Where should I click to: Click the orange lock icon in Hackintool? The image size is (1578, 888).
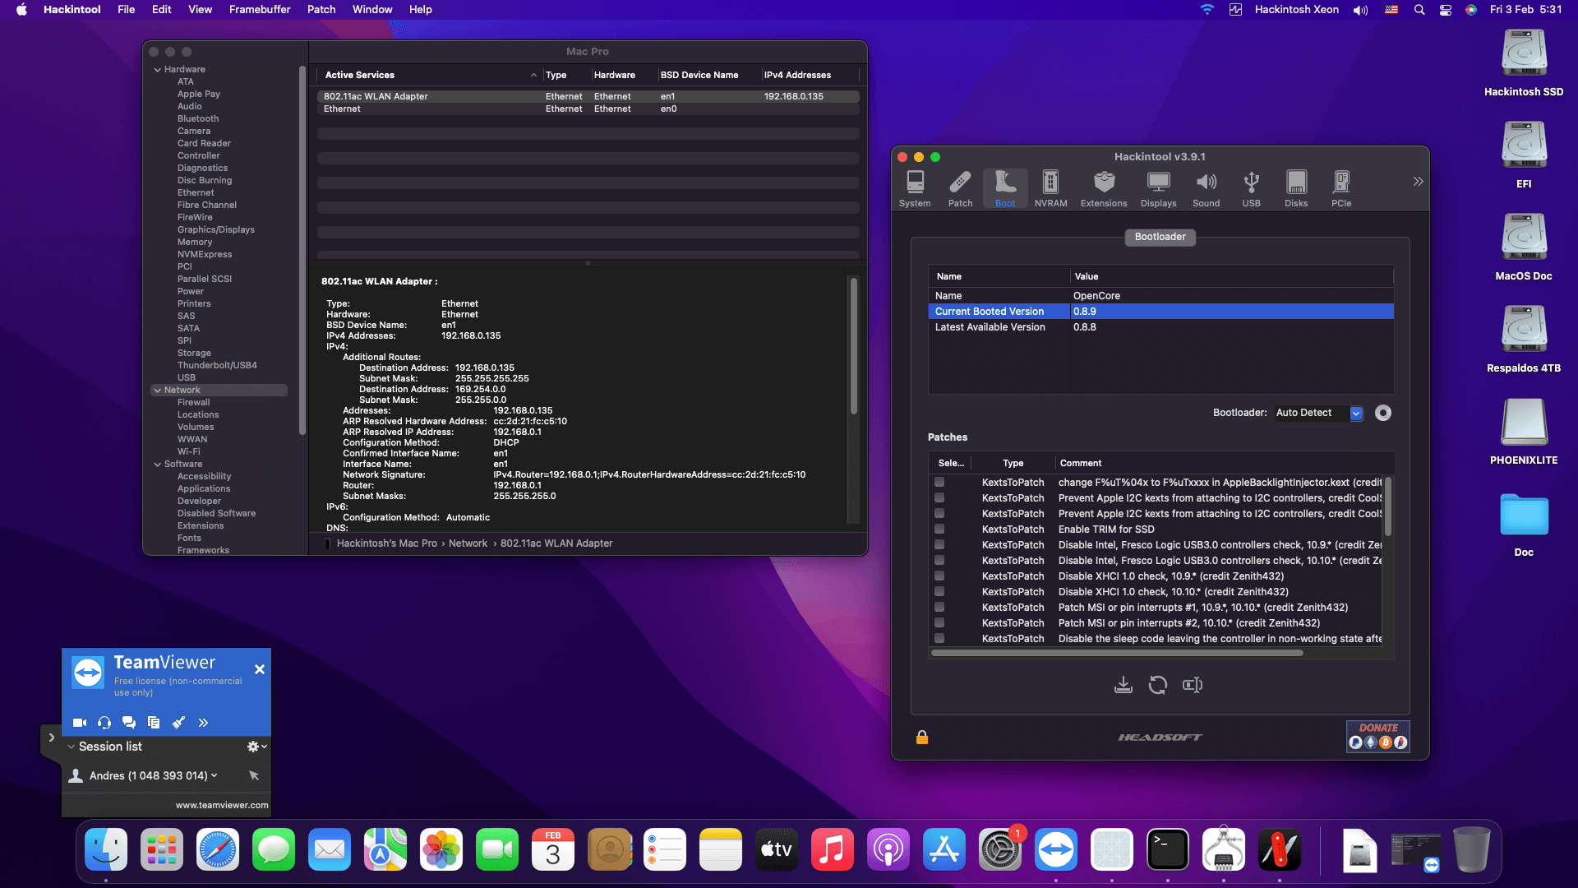pyautogui.click(x=922, y=738)
